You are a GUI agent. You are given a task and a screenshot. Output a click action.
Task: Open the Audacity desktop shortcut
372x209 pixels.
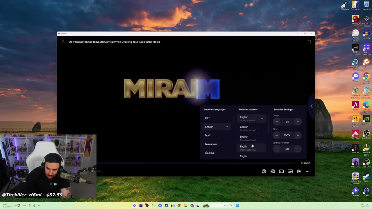click(x=366, y=34)
